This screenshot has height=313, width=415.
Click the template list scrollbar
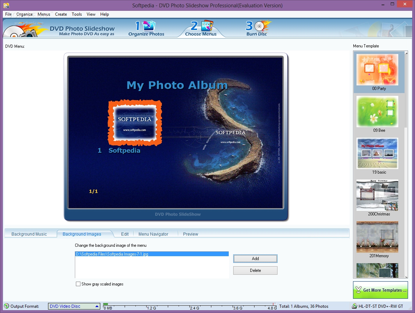point(406,164)
